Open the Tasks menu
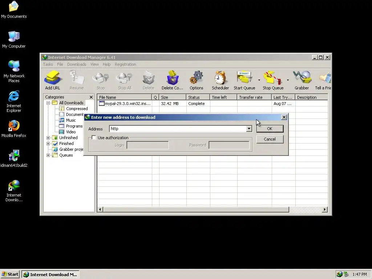 [48, 64]
